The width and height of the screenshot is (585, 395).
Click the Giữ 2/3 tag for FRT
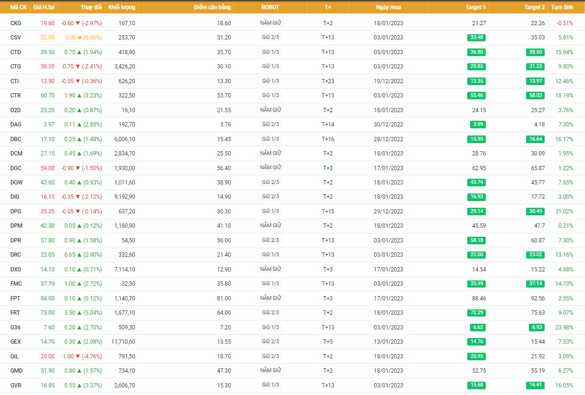coord(271,313)
